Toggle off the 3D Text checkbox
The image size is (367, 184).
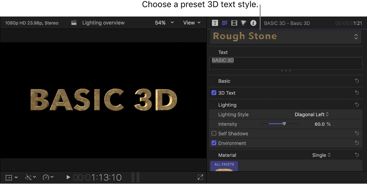coord(214,93)
